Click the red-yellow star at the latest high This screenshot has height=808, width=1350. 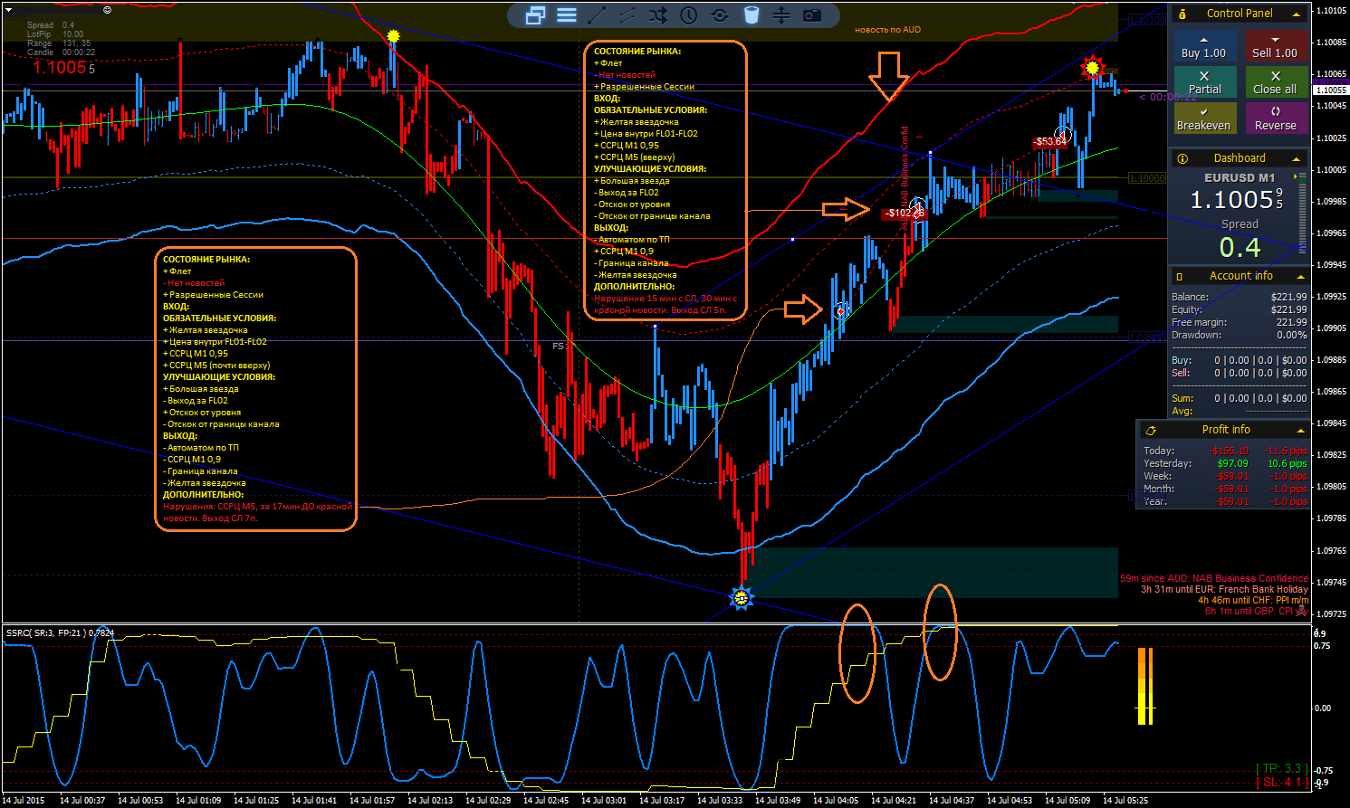coord(1093,68)
